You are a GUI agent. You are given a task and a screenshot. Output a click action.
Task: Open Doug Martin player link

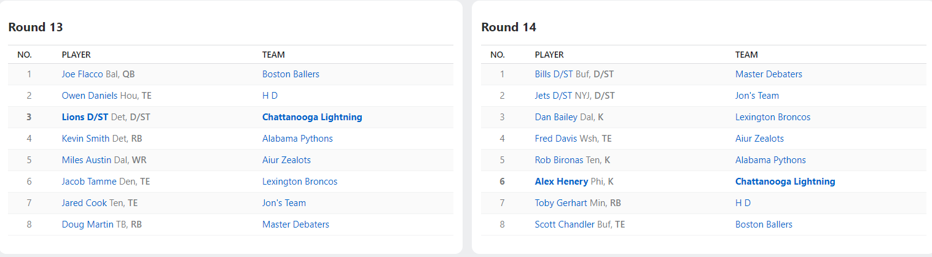click(x=88, y=224)
